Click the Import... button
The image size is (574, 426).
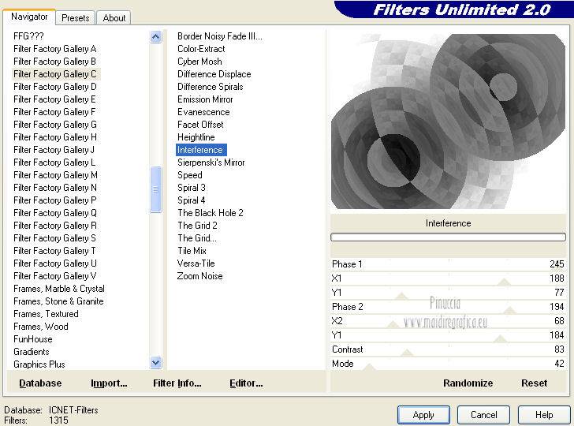109,383
